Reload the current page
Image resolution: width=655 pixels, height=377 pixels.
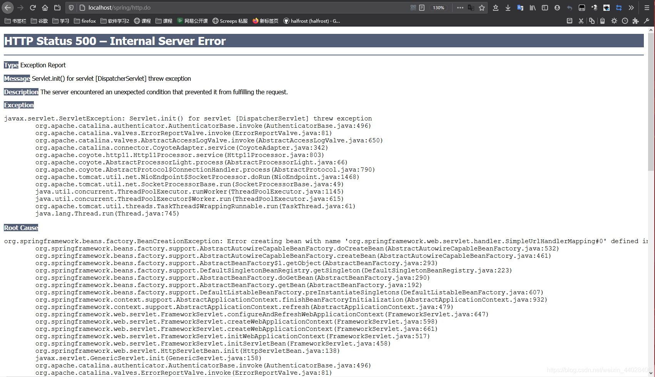pyautogui.click(x=33, y=8)
